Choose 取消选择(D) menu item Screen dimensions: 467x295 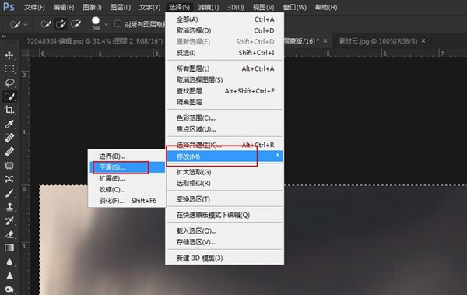(225, 30)
